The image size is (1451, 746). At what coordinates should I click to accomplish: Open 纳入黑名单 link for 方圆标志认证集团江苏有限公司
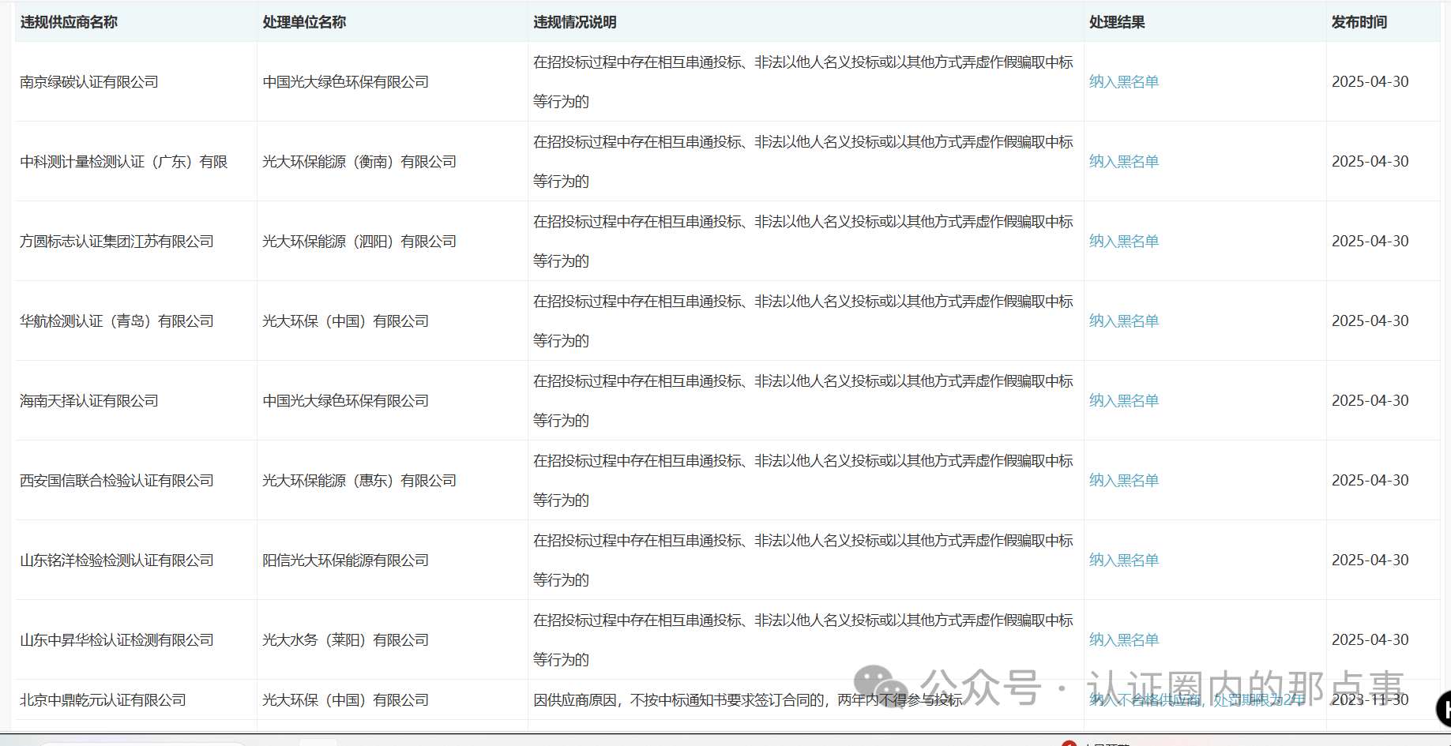coord(1124,241)
